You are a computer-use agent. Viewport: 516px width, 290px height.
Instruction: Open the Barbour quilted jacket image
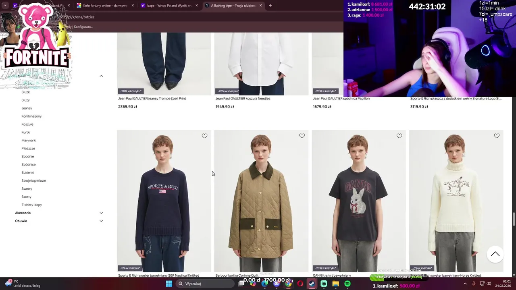[x=261, y=201]
